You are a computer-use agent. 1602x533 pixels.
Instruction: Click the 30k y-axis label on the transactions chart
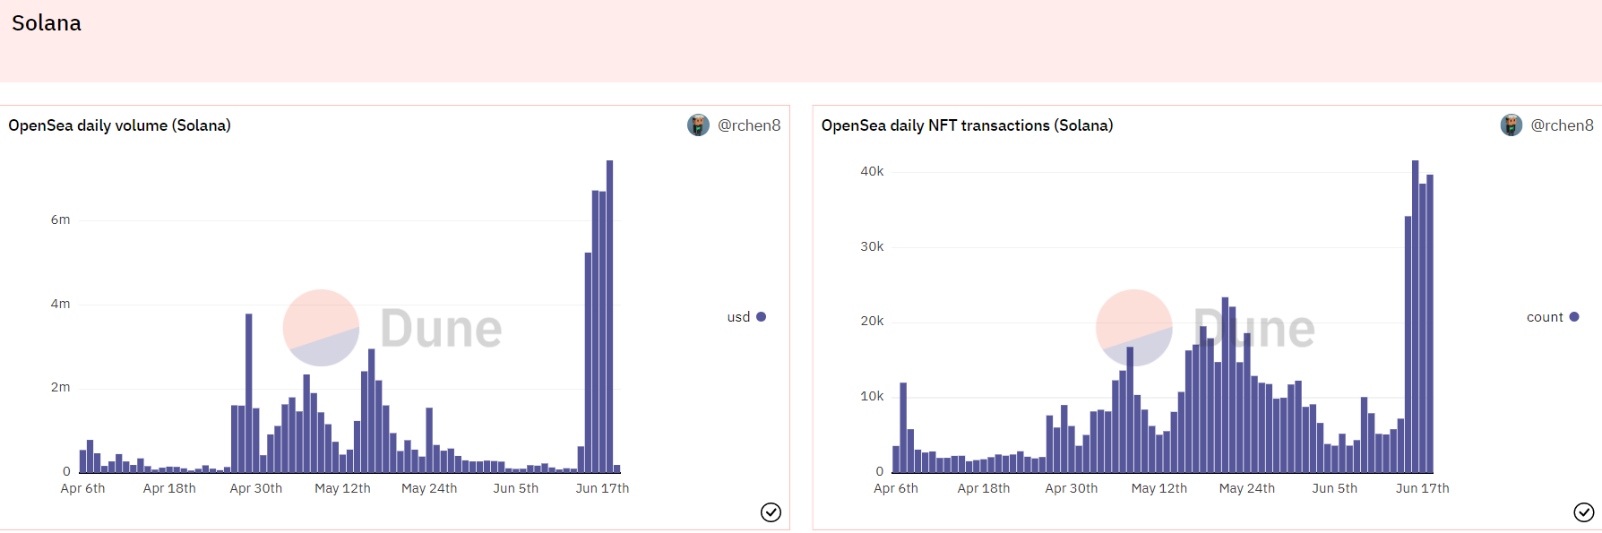[x=872, y=246]
